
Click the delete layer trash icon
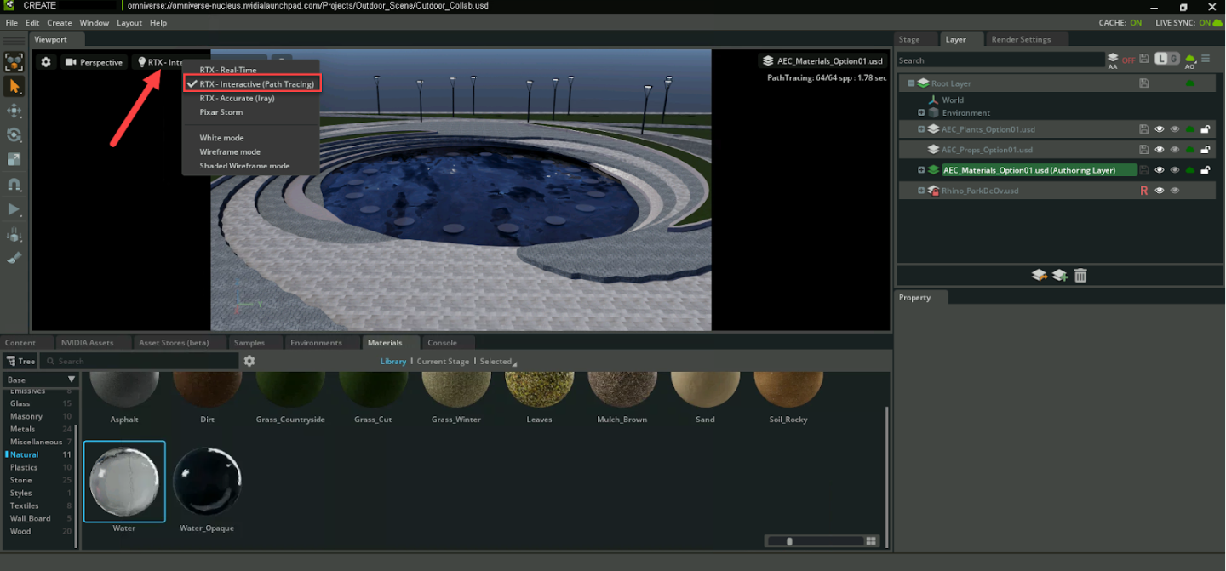(1080, 276)
